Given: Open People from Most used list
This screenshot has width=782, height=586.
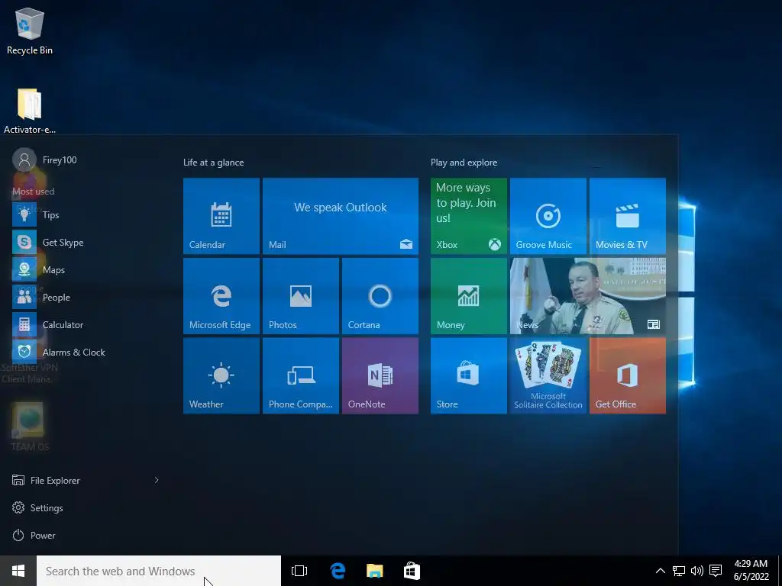Looking at the screenshot, I should tap(85, 297).
